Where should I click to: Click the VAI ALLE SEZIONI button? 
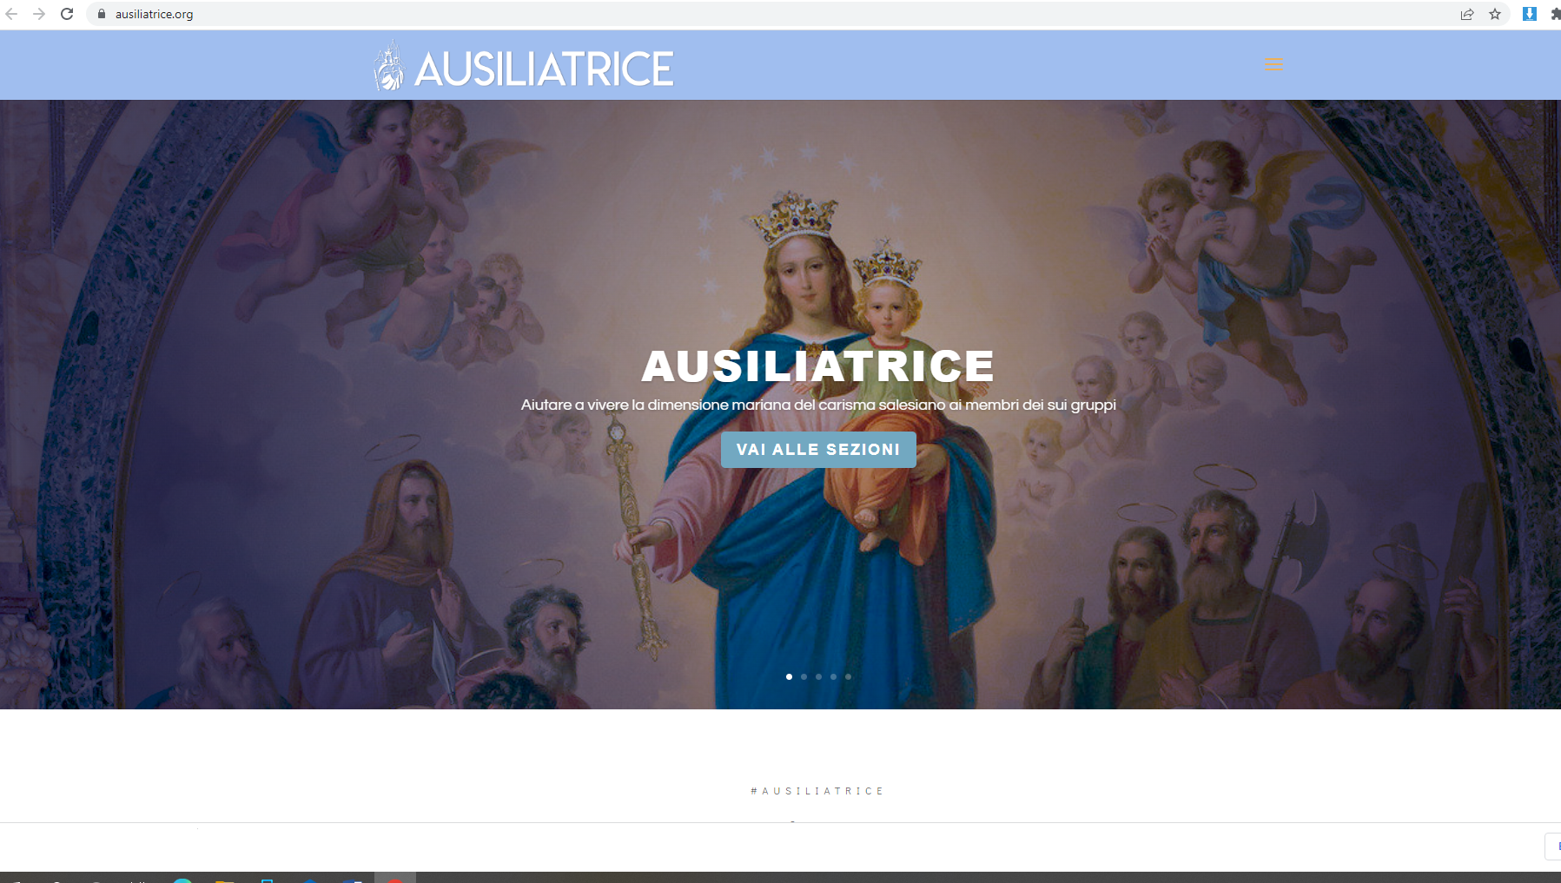click(818, 450)
